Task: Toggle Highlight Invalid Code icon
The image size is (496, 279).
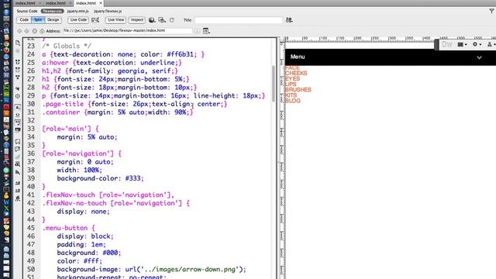Action: click(18, 115)
